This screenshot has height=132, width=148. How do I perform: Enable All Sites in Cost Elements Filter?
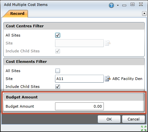(x=58, y=71)
